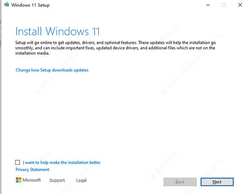
Task: Open the Privacy Statement link
Action: (x=32, y=170)
